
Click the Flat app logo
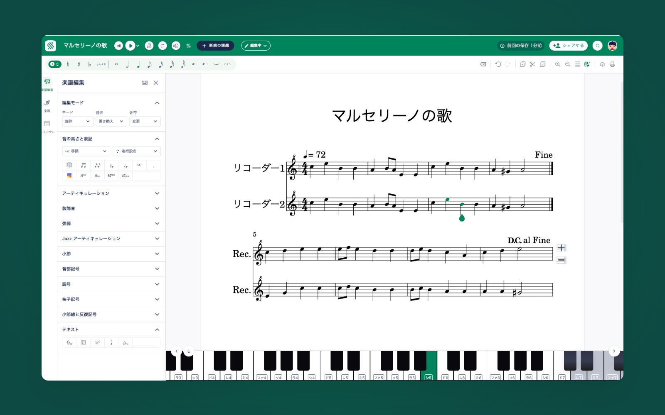(51, 46)
